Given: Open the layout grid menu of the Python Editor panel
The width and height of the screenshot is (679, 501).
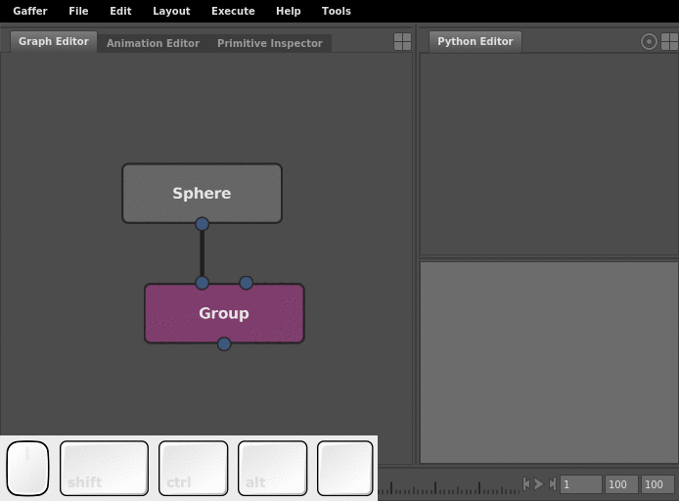Looking at the screenshot, I should (x=669, y=41).
